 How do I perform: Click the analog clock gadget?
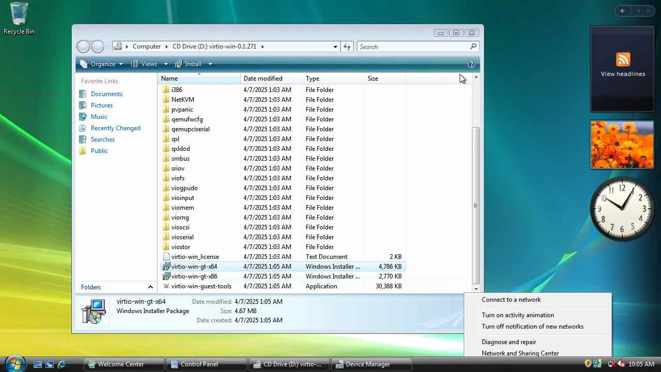click(x=622, y=209)
